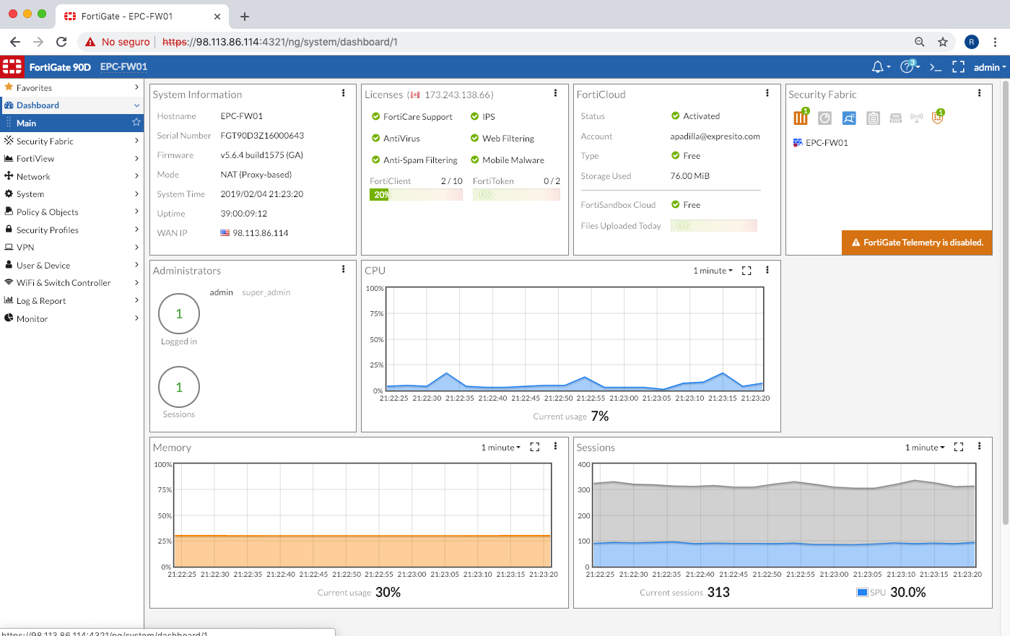This screenshot has width=1010, height=636.
Task: Click the orange shield FortiClient fabric icon
Action: click(938, 117)
